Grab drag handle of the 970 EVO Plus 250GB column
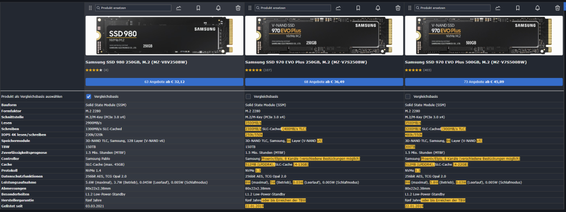 tap(250, 8)
